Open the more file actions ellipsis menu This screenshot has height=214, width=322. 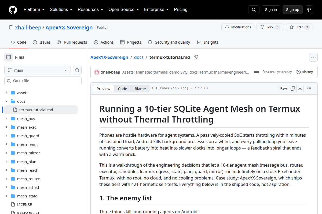click(313, 57)
